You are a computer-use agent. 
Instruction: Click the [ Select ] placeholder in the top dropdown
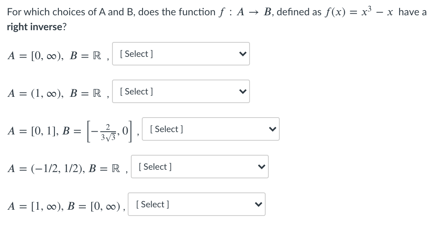tap(136, 54)
